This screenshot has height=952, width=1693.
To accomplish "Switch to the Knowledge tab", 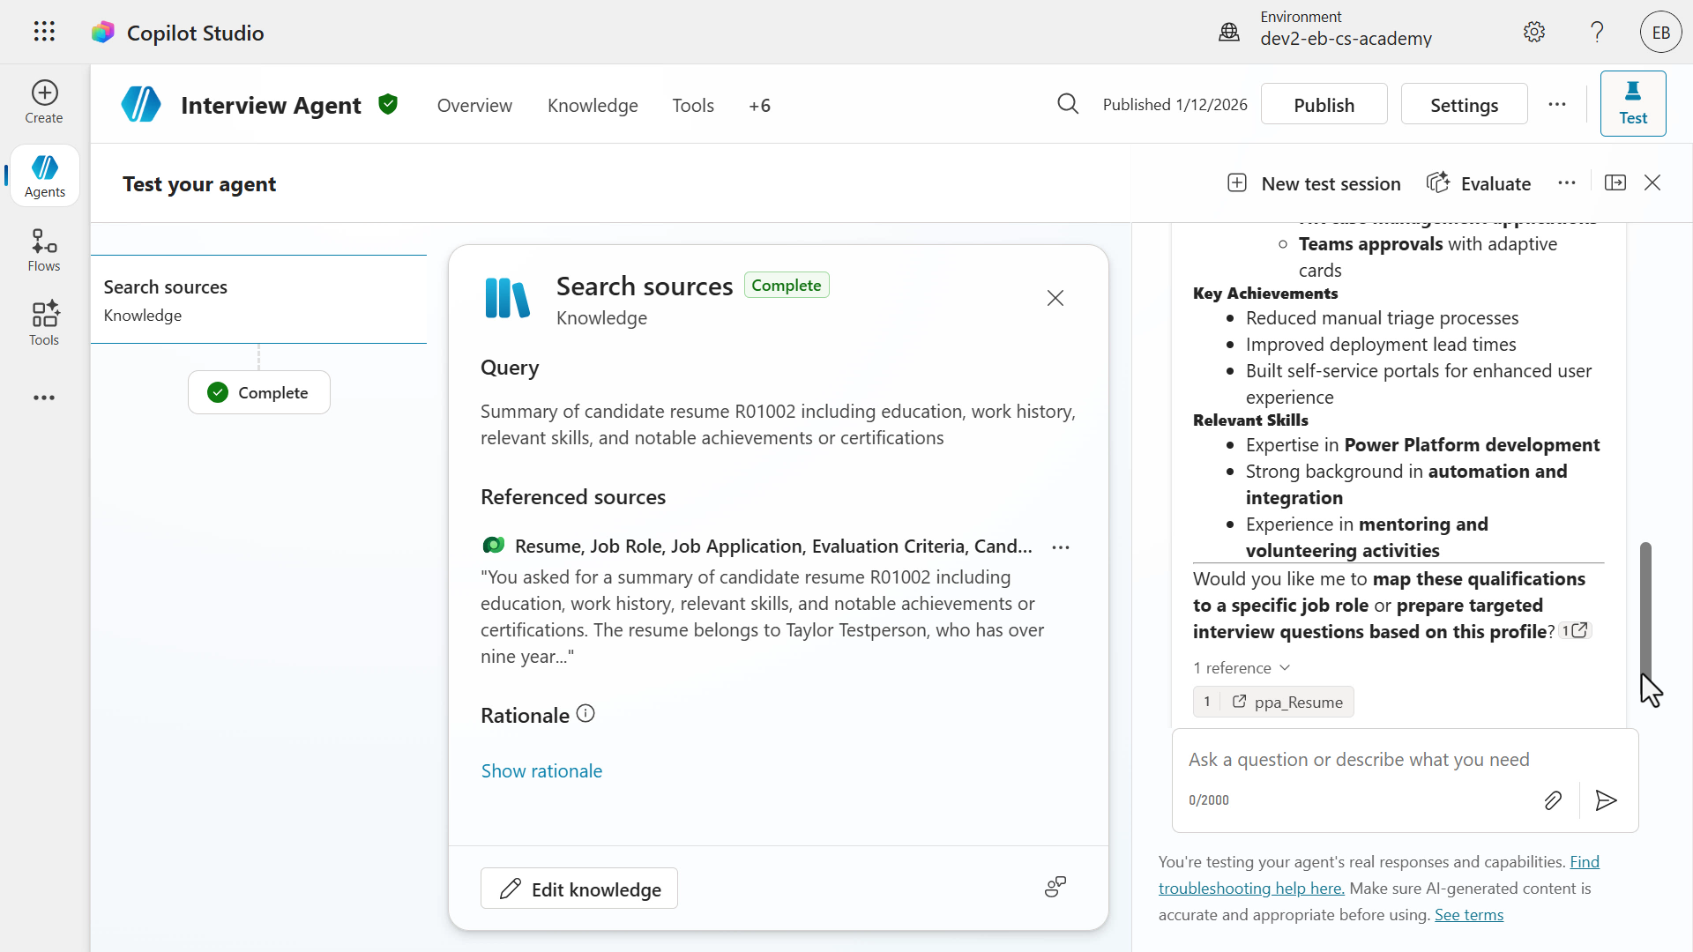I will coord(593,106).
